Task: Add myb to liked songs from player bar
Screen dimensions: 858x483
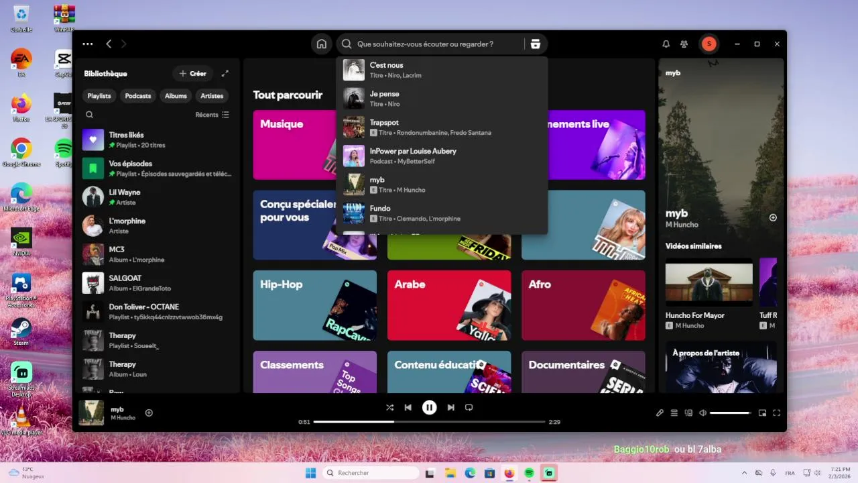Action: point(149,413)
